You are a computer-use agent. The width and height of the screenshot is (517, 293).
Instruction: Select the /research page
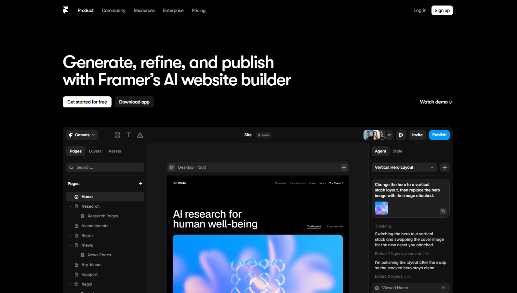(x=91, y=206)
